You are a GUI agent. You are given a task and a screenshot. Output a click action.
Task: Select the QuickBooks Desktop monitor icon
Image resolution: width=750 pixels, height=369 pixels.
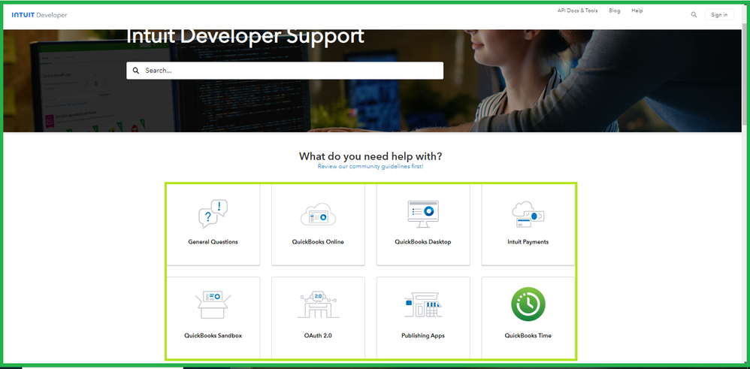click(423, 214)
